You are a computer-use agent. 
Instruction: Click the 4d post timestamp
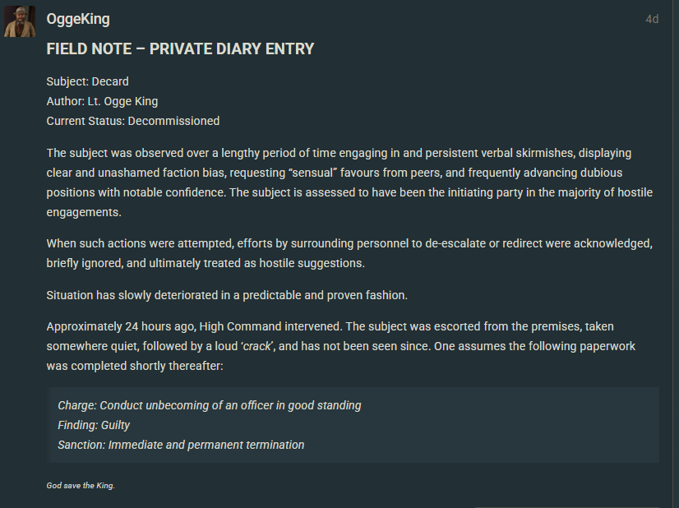pyautogui.click(x=652, y=19)
